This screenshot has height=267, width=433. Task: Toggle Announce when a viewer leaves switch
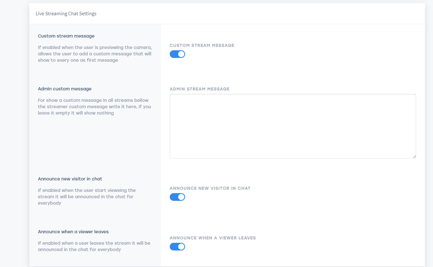tap(177, 247)
